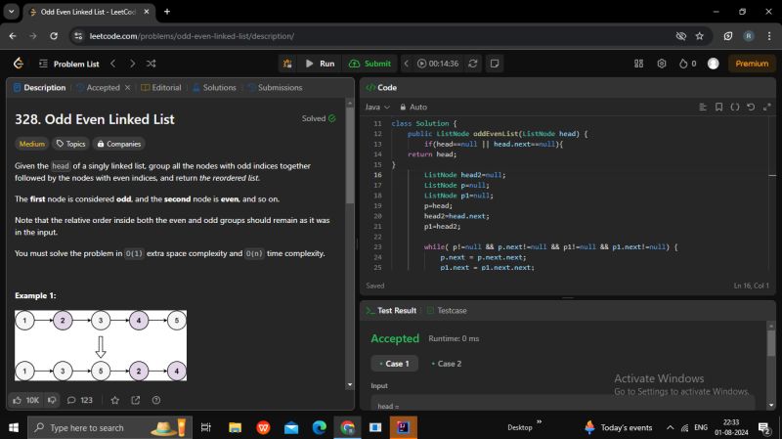Open the LeetCode home logo
The image size is (782, 439).
click(19, 64)
